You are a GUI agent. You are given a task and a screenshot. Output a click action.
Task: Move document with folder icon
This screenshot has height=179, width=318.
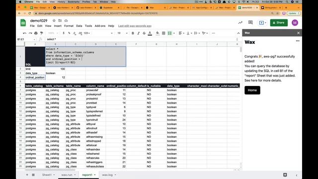[x=60, y=21]
